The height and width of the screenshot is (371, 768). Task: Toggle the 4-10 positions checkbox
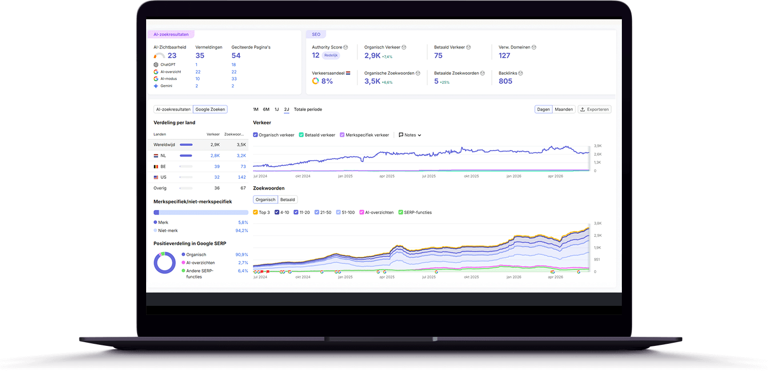click(277, 212)
